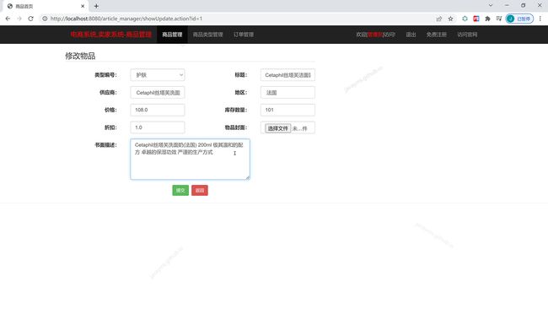Click the textarea resize handle corner
Viewport: 548px width, 309px height.
(x=247, y=177)
